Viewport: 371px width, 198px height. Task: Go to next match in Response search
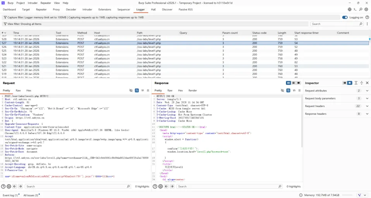click(x=172, y=186)
